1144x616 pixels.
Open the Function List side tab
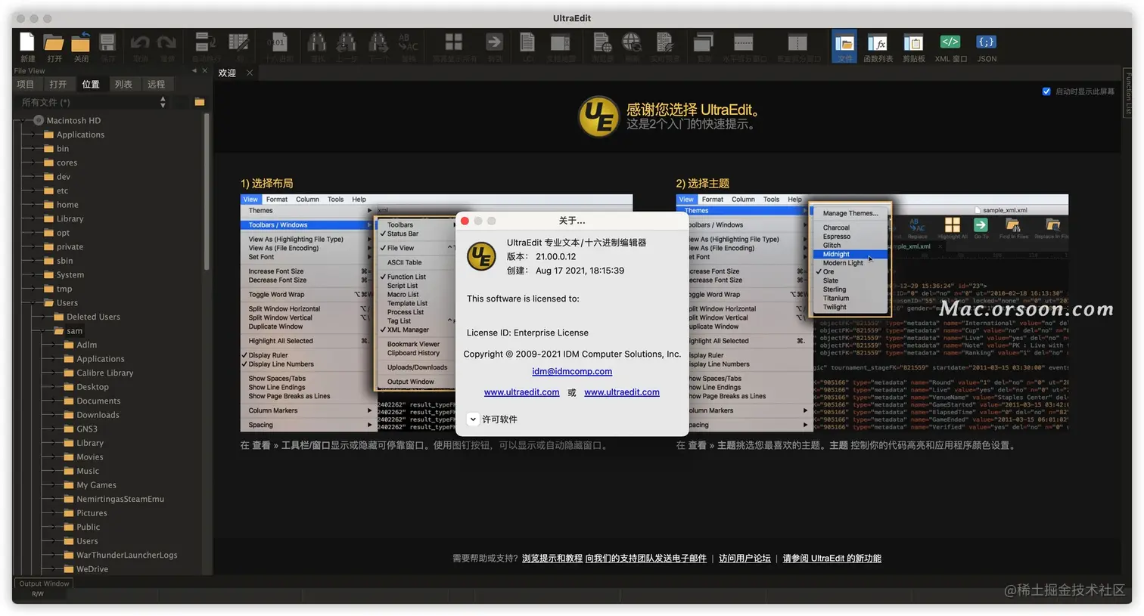pos(1127,94)
